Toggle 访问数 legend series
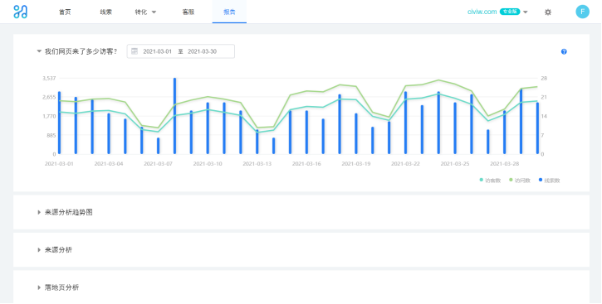Image resolution: width=602 pixels, height=304 pixels. (x=520, y=181)
